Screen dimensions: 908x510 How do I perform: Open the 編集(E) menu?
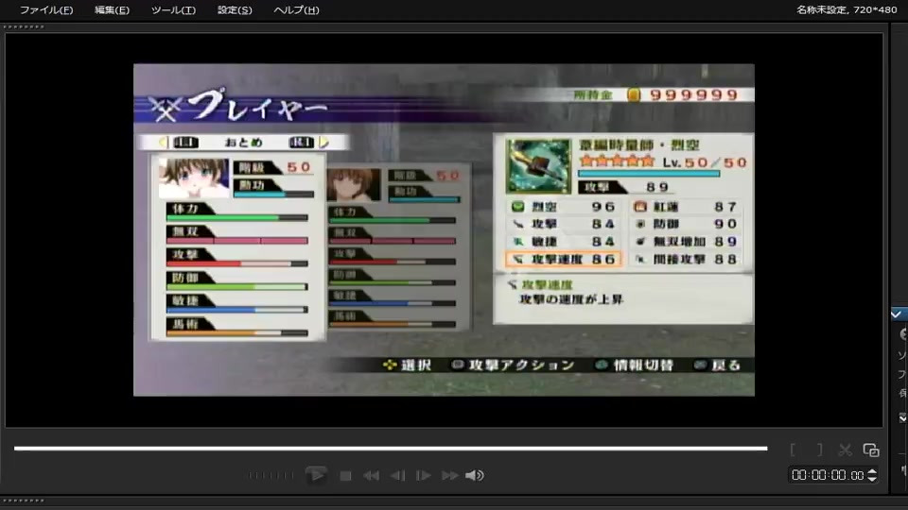(x=112, y=9)
